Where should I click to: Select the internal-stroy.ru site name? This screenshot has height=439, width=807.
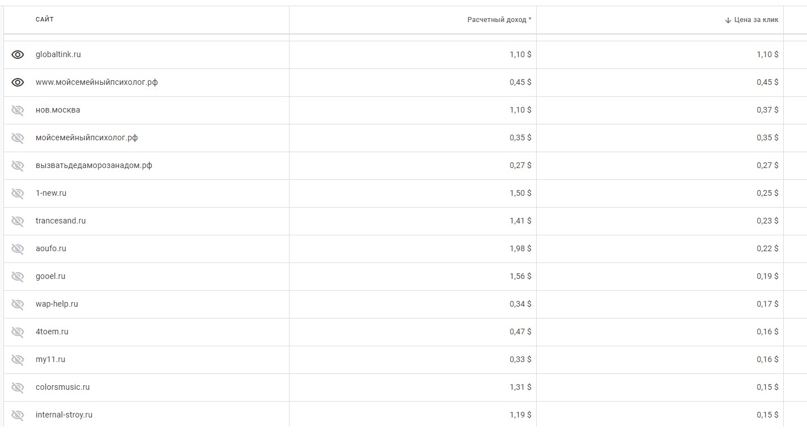pyautogui.click(x=64, y=415)
